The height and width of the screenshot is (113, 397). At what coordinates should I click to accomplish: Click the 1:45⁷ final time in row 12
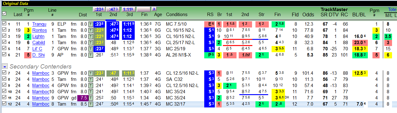(x=146, y=104)
